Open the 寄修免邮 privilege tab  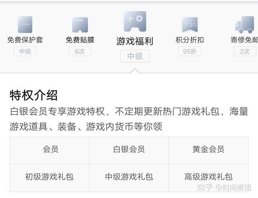point(244,40)
